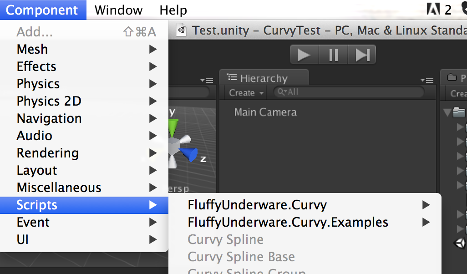
Task: Pause playback with the Pause button
Action: coord(333,55)
